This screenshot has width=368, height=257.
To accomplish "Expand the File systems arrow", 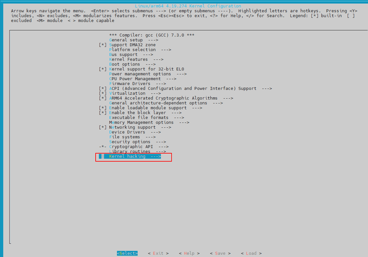I will pos(151,137).
